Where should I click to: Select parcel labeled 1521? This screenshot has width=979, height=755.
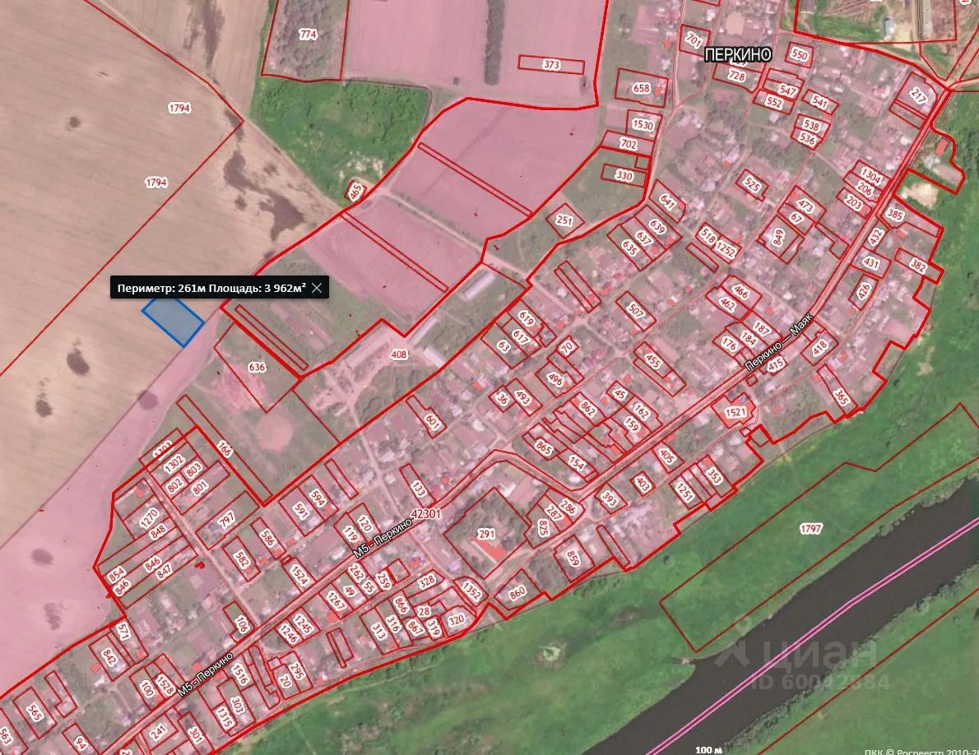point(735,411)
